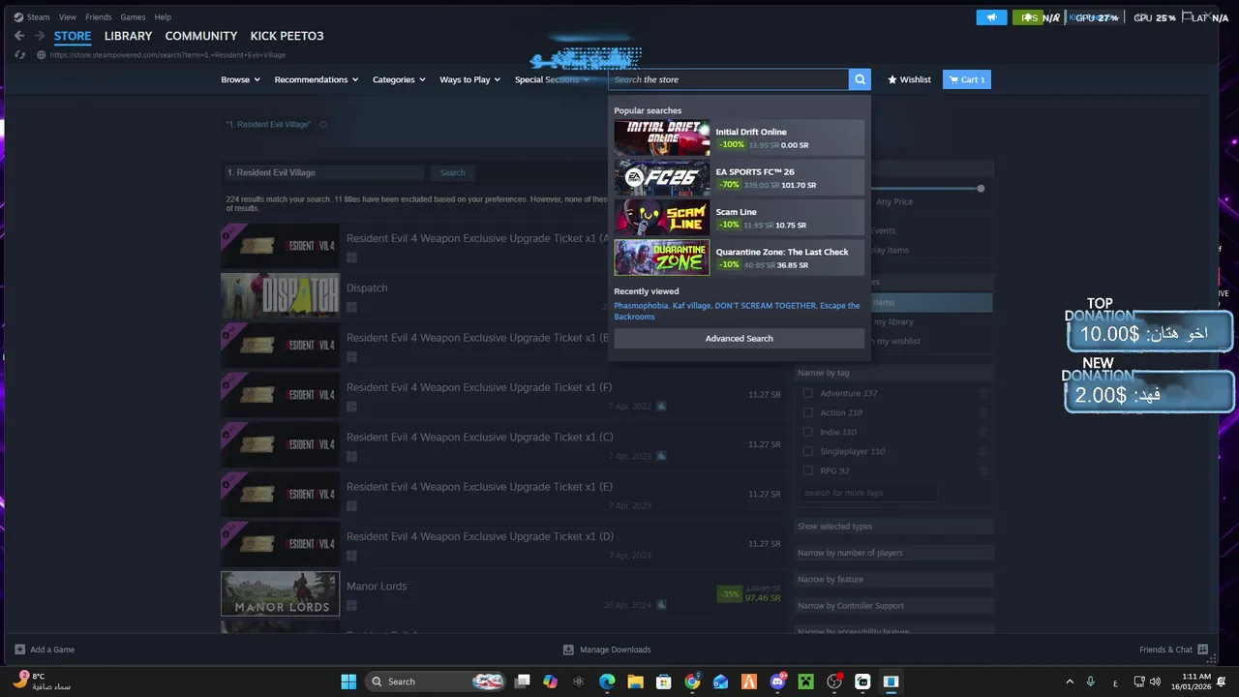Click the search for more tags field
Screen dimensions: 1239x697
pos(868,493)
